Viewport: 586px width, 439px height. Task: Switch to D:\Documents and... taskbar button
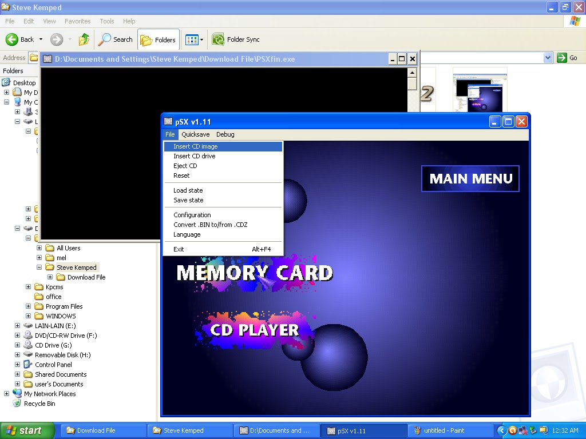pyautogui.click(x=275, y=430)
